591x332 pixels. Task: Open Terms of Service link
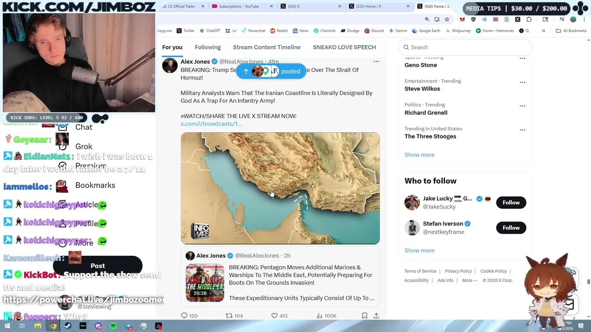coord(420,271)
